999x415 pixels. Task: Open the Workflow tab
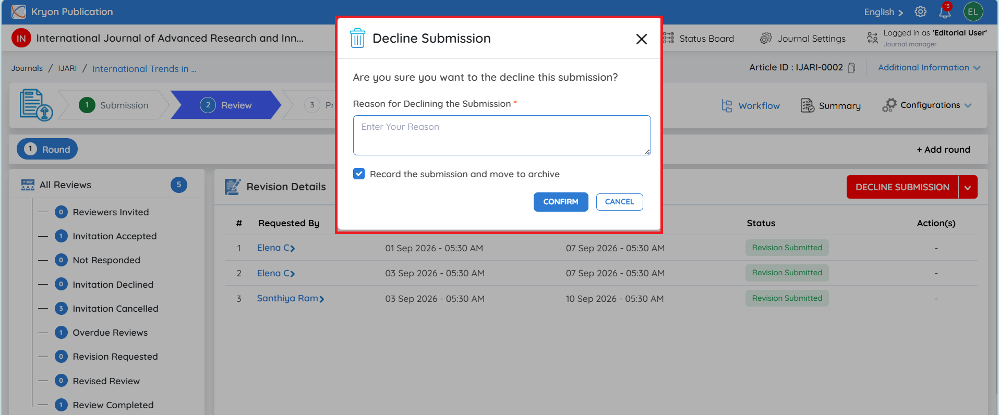pos(751,106)
